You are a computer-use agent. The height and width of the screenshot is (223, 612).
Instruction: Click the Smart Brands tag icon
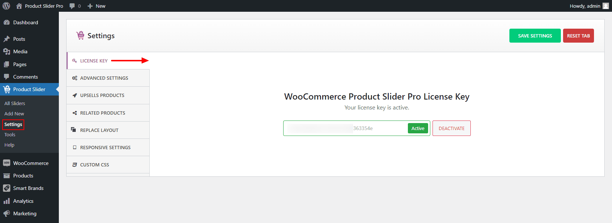coord(7,188)
